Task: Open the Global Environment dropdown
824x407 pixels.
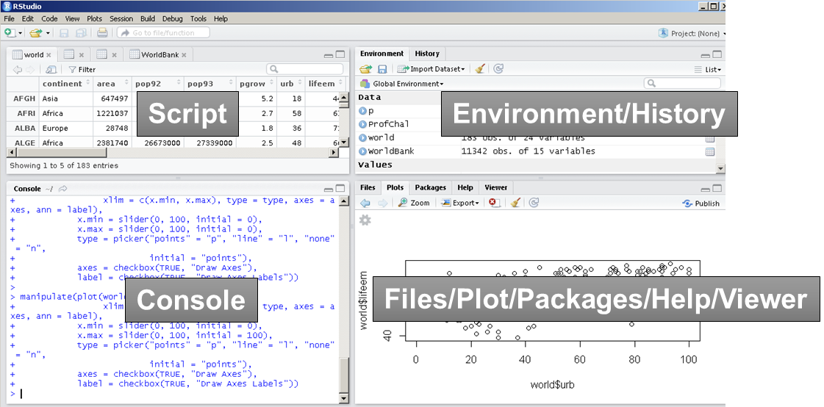Action: coord(402,84)
